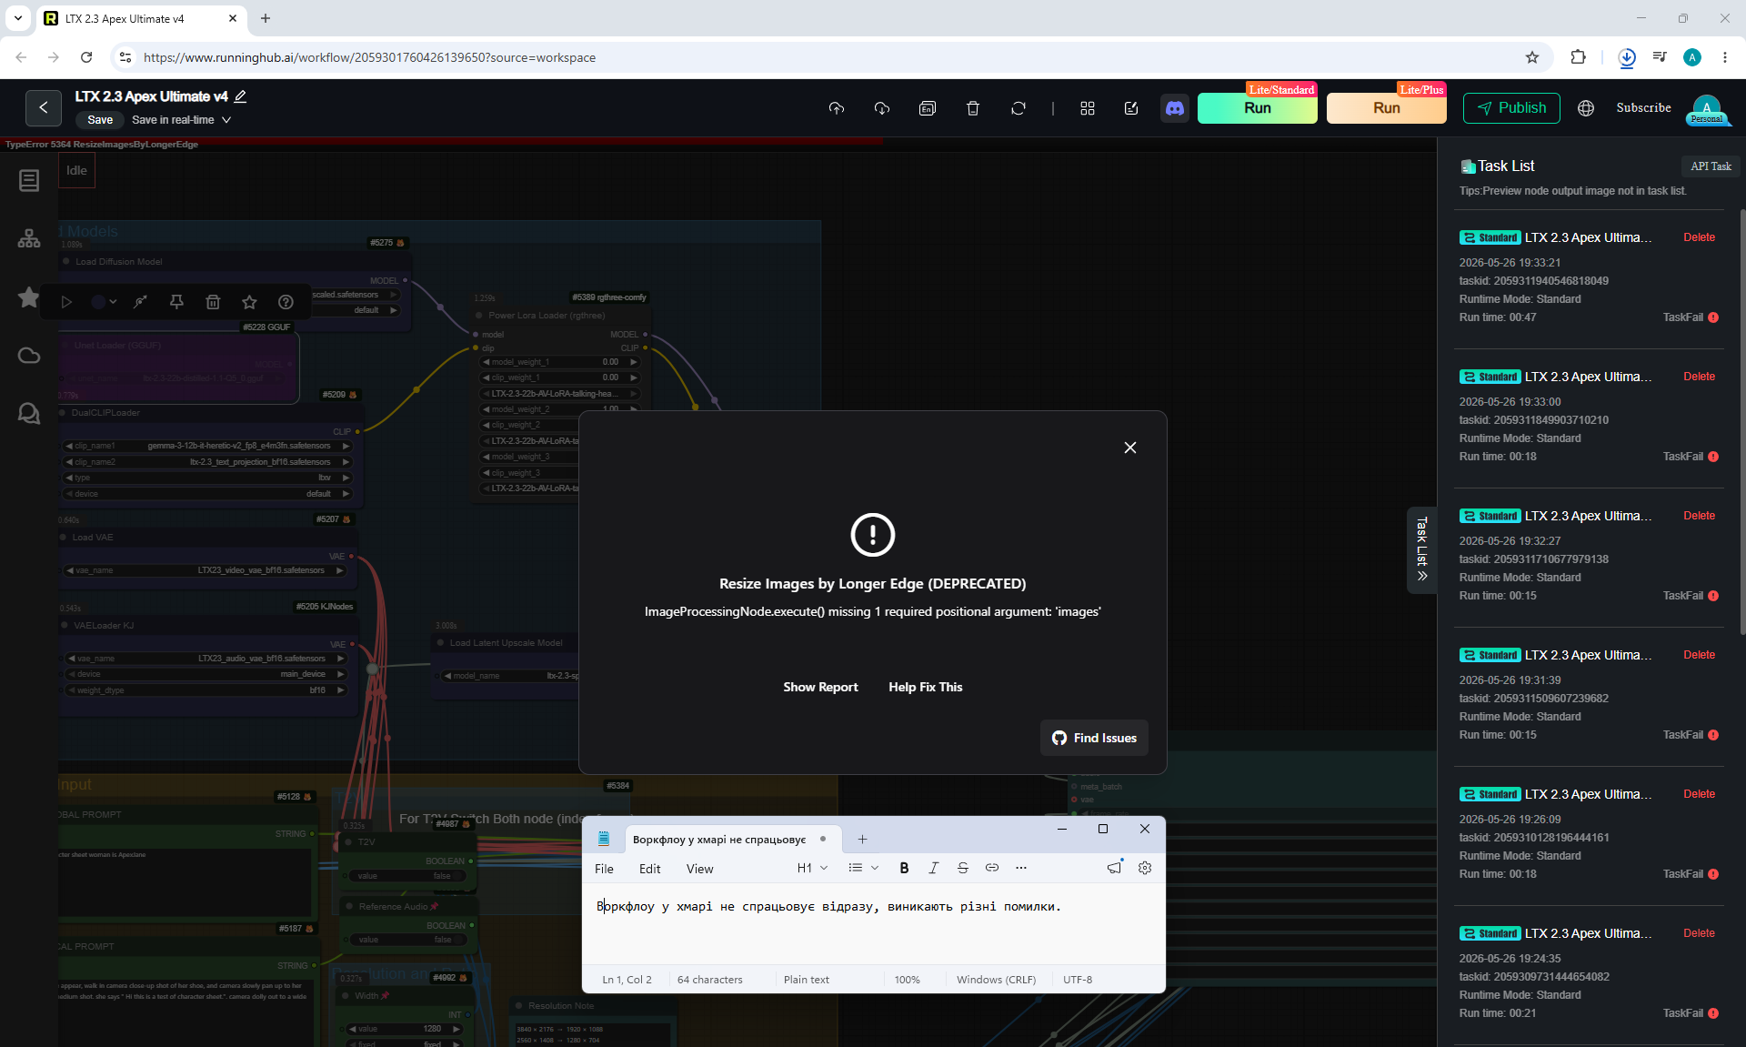Image resolution: width=1746 pixels, height=1047 pixels.
Task: Select the LTX 2.3 Apex Ultimate v4 browser tab
Action: point(140,18)
